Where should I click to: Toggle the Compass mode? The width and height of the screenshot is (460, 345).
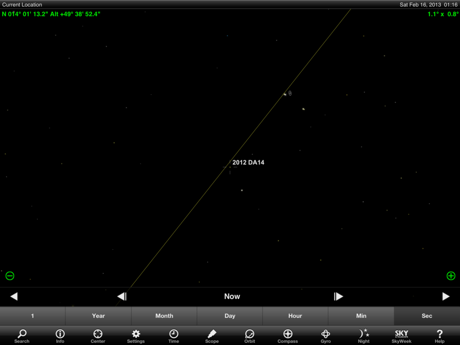click(287, 335)
